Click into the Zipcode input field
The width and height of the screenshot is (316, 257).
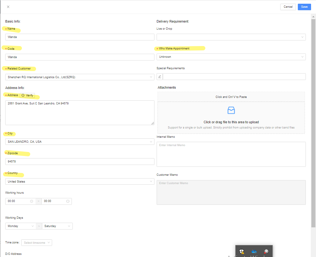point(80,162)
